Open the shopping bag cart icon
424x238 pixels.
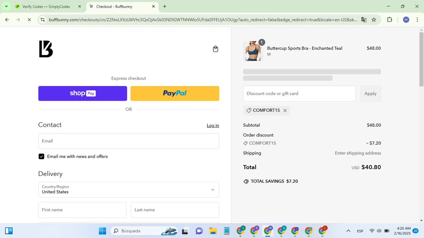point(215,49)
